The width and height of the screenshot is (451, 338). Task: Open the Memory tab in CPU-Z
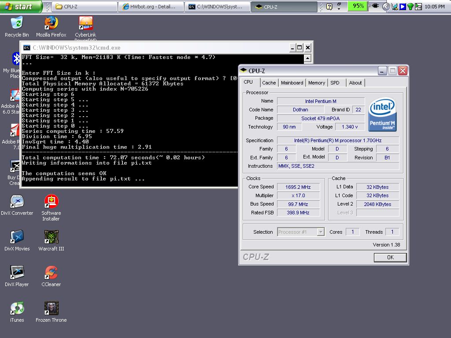316,83
